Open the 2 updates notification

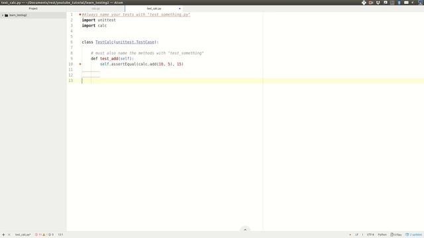tap(413, 235)
